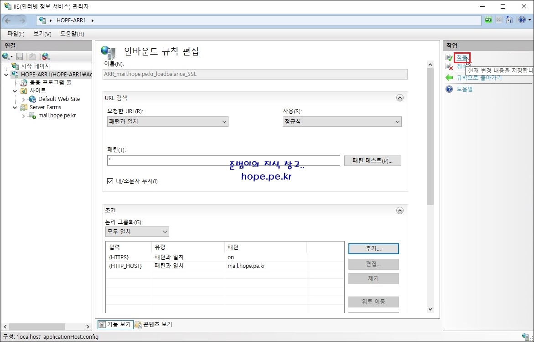The width and height of the screenshot is (534, 342).
Task: Click the blue Help icon near Home
Action: pyautogui.click(x=522, y=20)
